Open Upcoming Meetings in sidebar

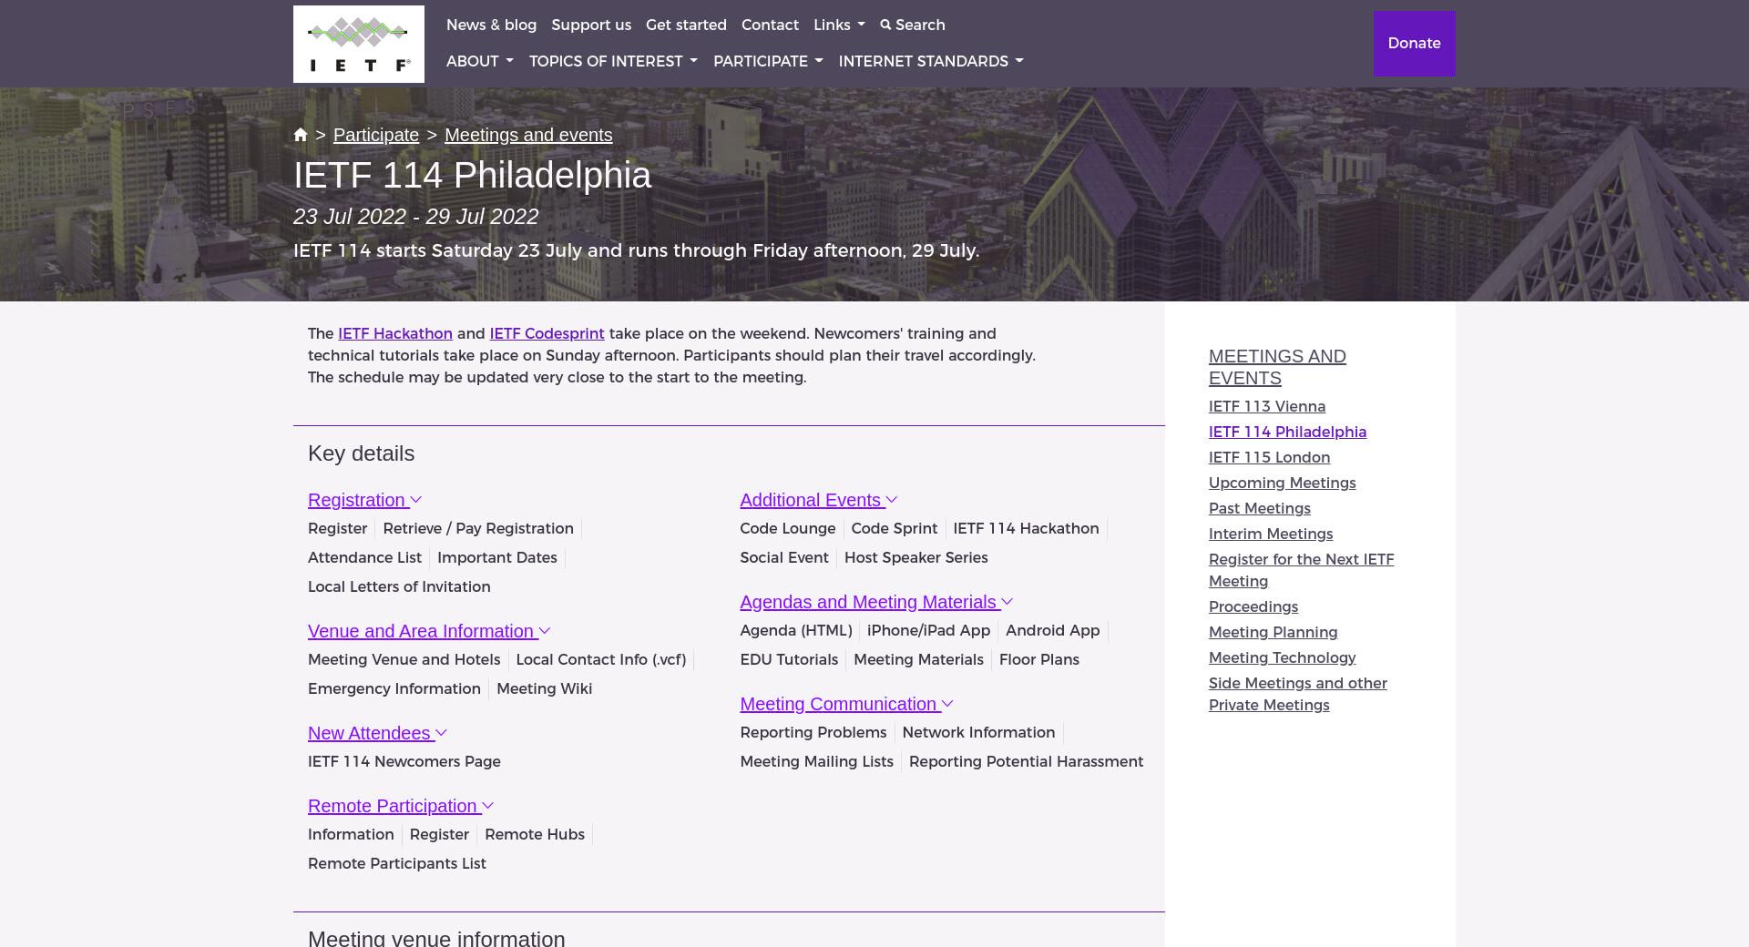click(1283, 483)
